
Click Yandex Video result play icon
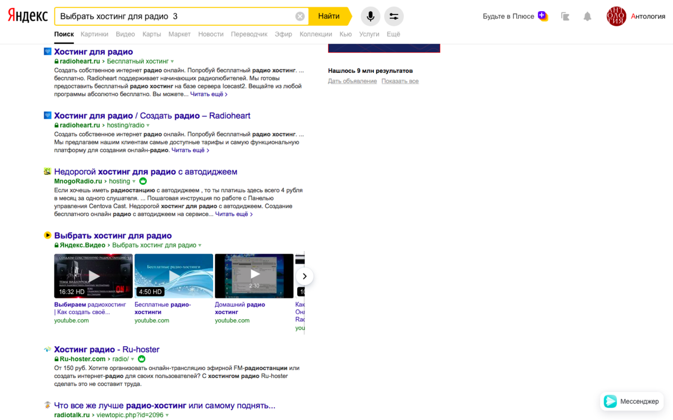coord(48,235)
